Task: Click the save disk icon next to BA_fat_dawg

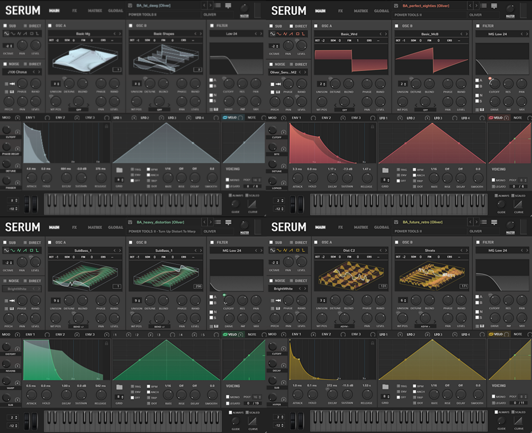Action: tap(130, 5)
